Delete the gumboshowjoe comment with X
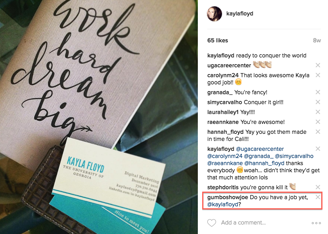This screenshot has width=328, height=234. click(318, 197)
